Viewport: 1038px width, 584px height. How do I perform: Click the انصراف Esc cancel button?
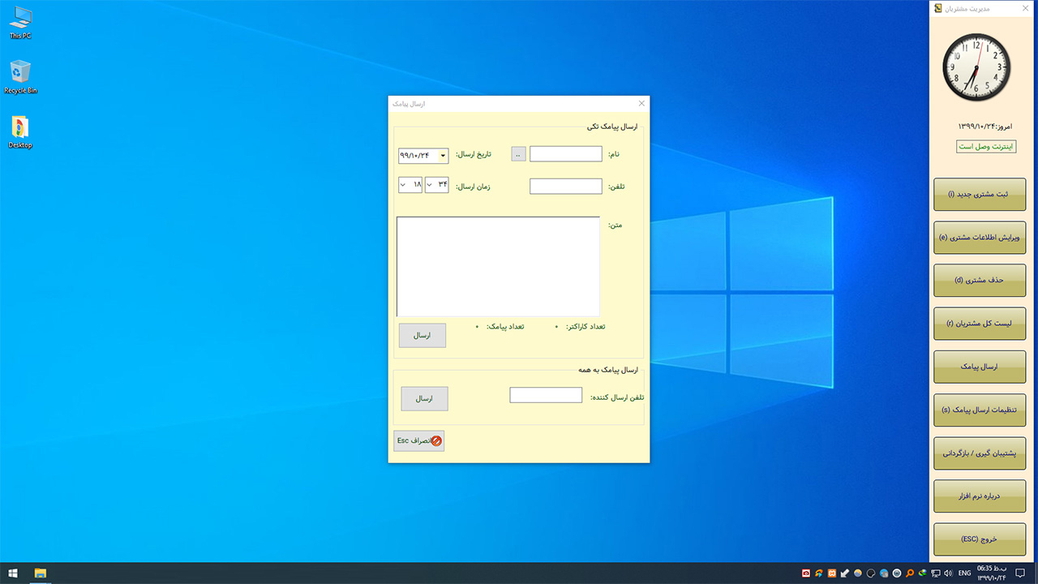click(x=419, y=440)
